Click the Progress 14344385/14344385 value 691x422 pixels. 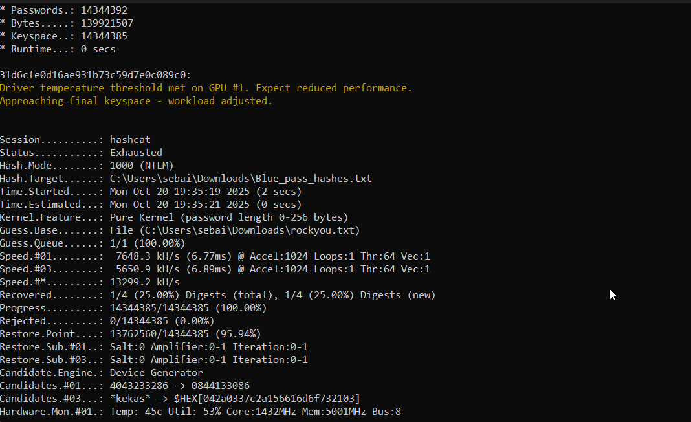pyautogui.click(x=188, y=308)
